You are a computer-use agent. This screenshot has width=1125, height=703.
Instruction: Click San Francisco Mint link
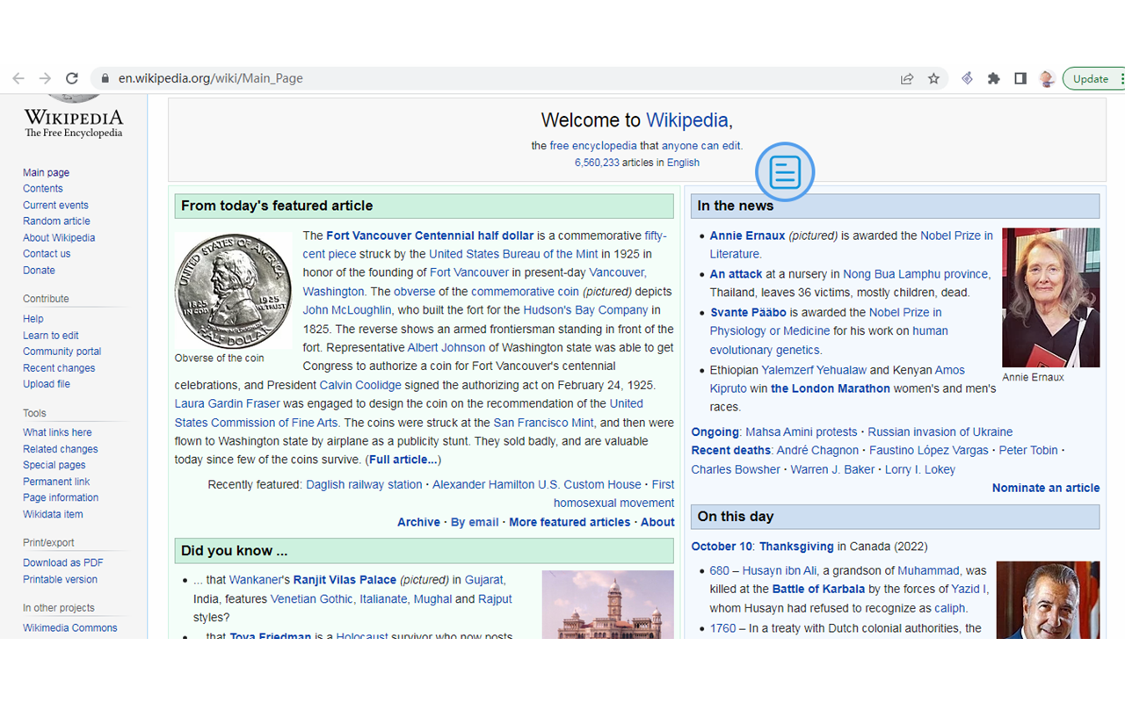point(544,423)
